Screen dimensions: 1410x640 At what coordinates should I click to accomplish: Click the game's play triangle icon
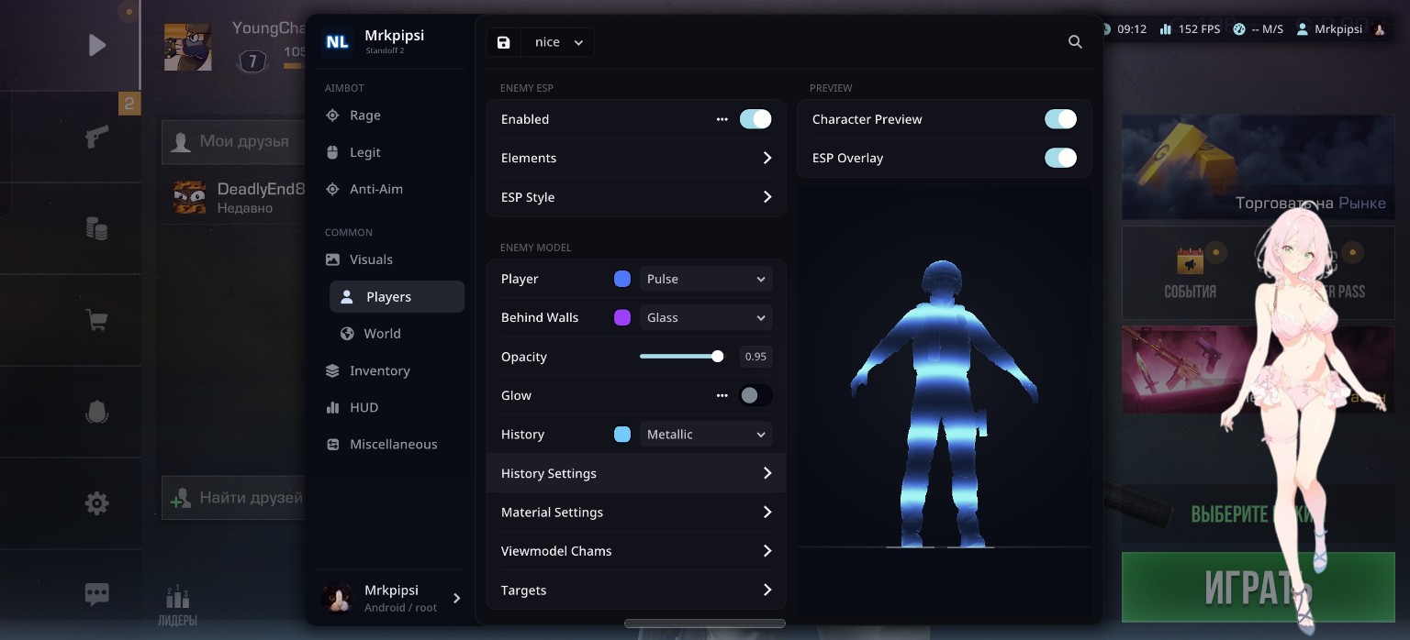point(97,45)
